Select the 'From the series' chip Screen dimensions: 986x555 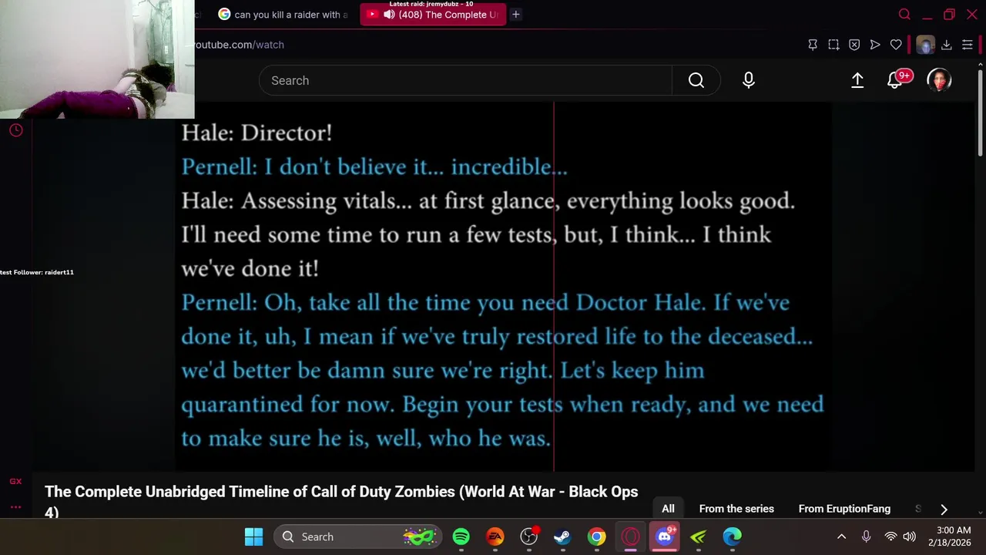point(736,509)
